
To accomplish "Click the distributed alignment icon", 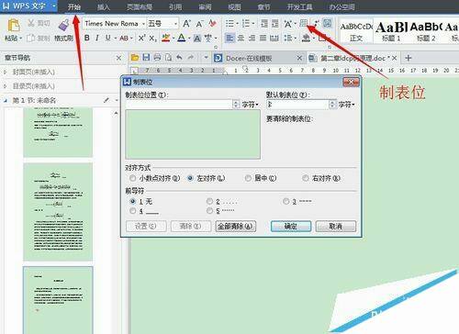I will (x=274, y=39).
